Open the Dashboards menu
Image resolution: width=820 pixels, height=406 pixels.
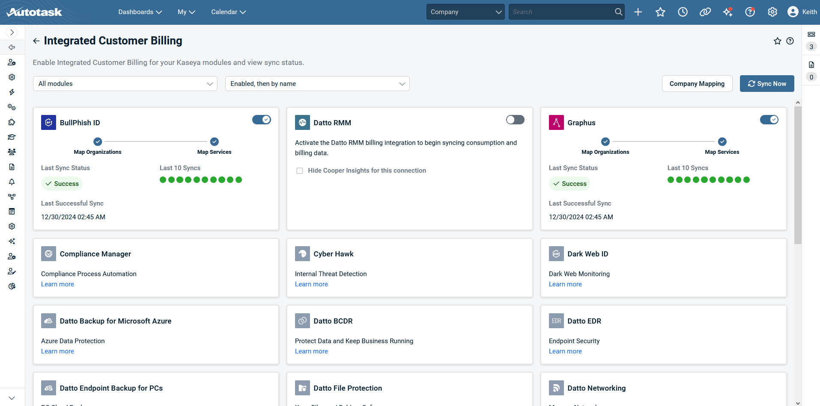[140, 12]
